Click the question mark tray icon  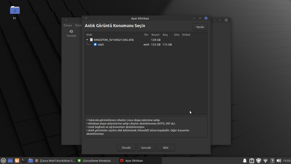(272, 161)
